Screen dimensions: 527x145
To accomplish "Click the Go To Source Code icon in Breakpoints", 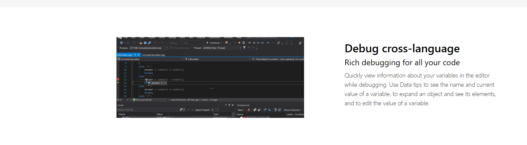I will click(x=275, y=110).
